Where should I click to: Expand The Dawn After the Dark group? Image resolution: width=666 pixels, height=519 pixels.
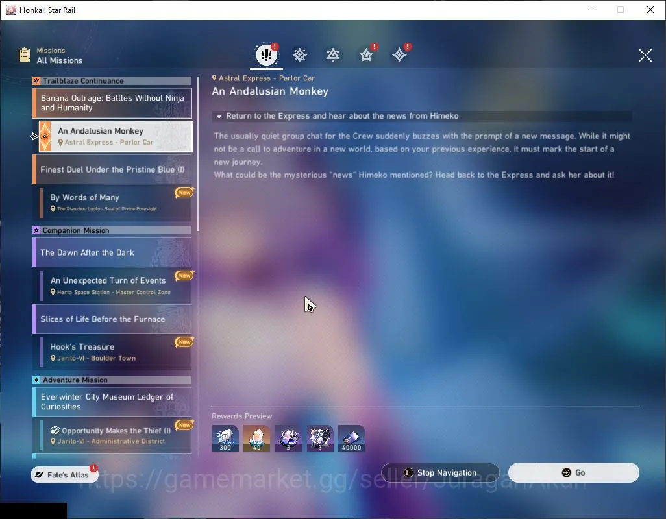[x=112, y=252]
